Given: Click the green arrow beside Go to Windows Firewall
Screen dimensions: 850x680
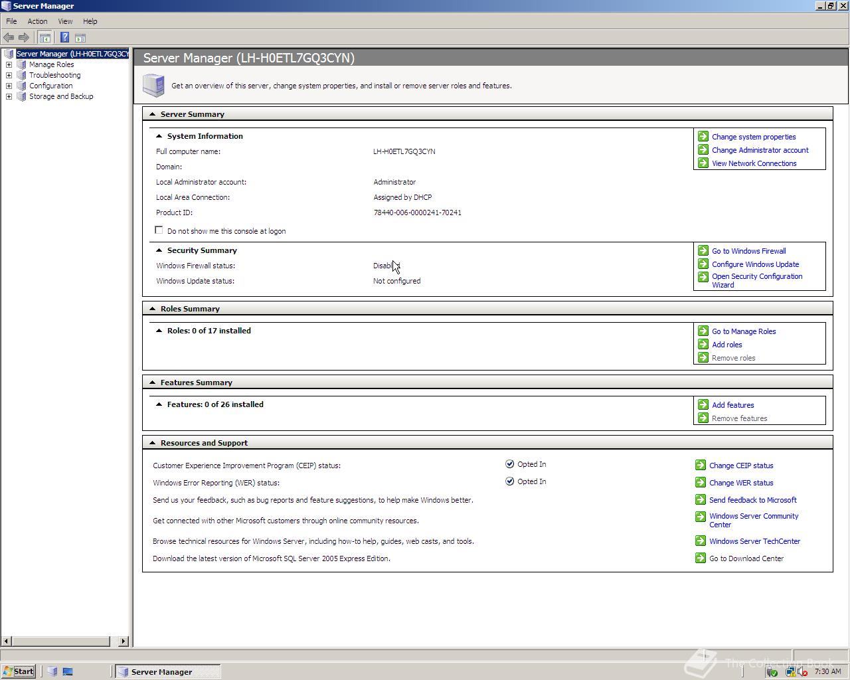Looking at the screenshot, I should coord(703,250).
